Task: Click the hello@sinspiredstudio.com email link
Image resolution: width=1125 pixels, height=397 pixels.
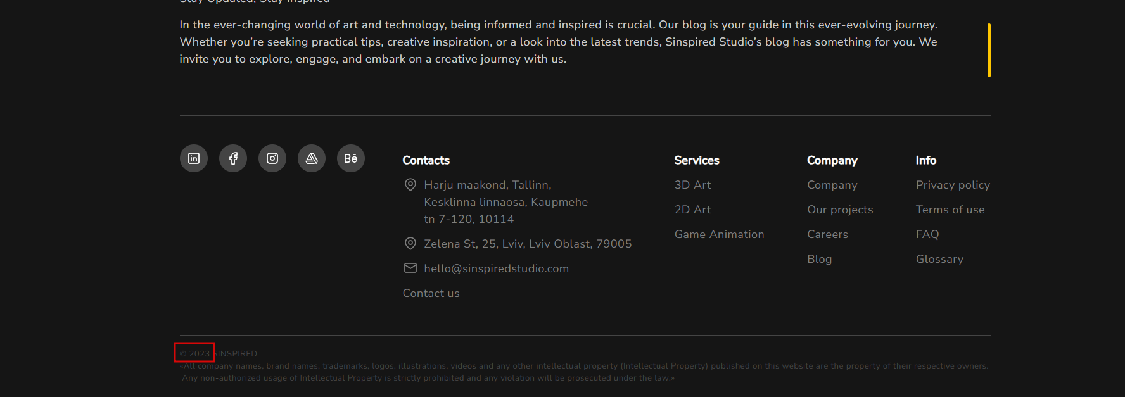Action: (496, 268)
